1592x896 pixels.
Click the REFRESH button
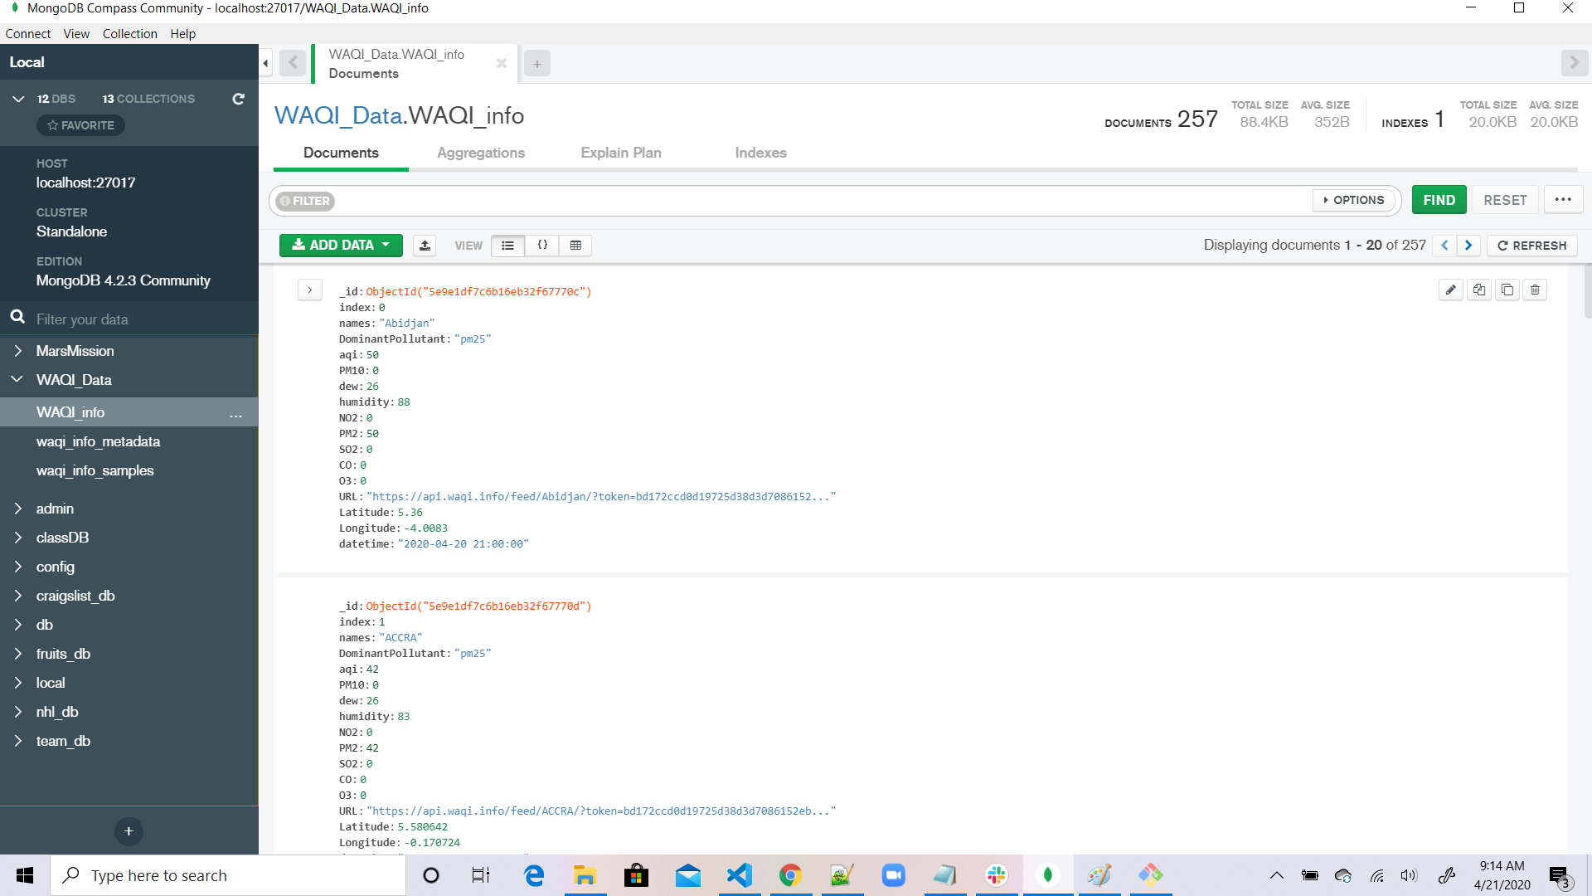tap(1532, 246)
